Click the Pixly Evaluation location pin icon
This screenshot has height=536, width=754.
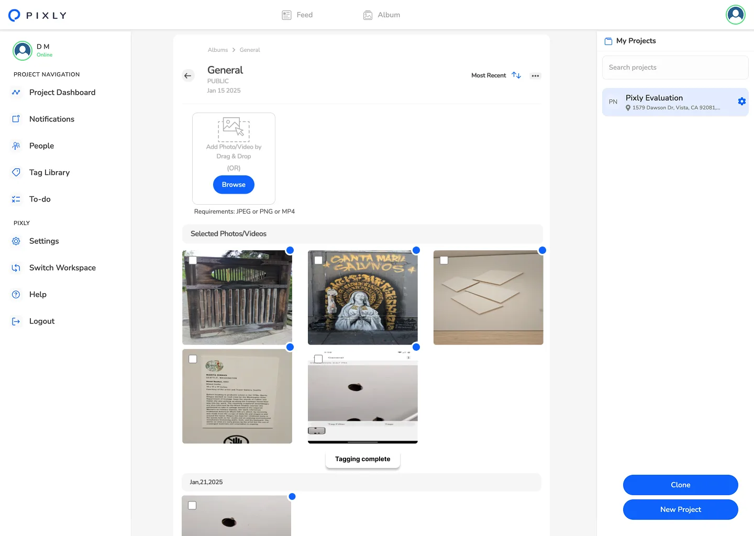tap(628, 108)
